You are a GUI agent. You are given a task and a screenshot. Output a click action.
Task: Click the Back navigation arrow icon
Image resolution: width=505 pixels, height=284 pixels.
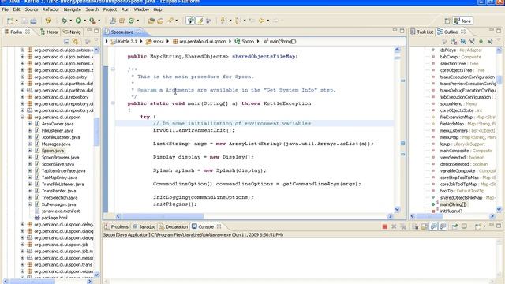tap(261, 21)
